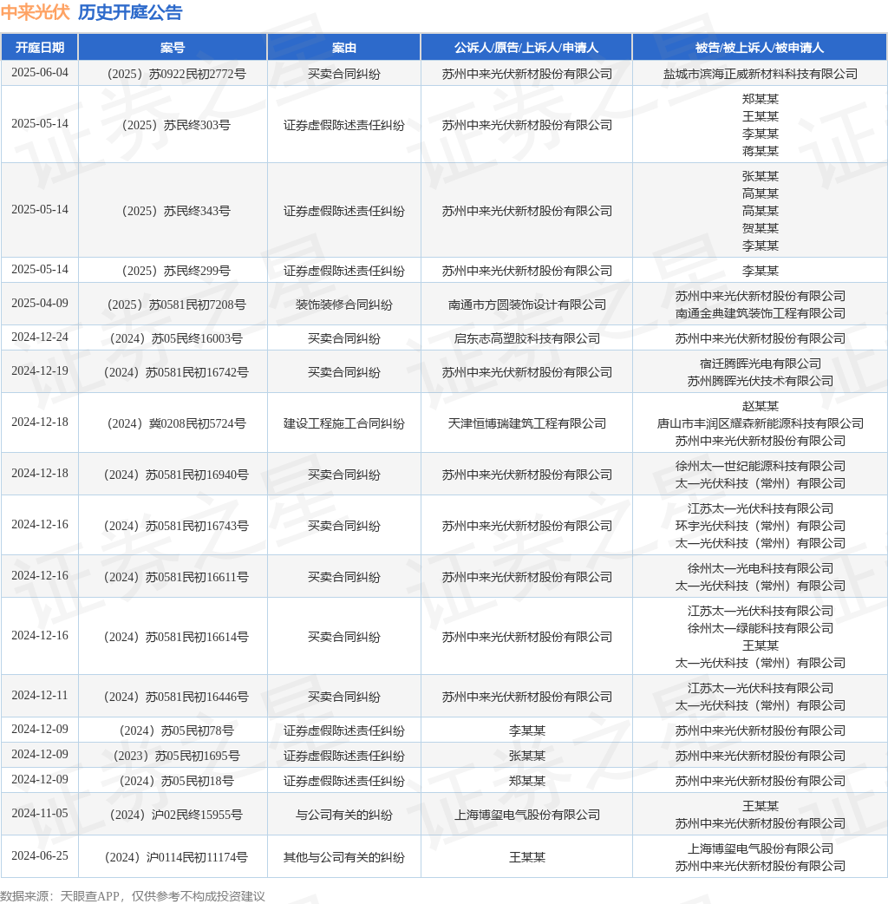
Task: Select case number (2024)冀0208民初5724号
Action: pyautogui.click(x=173, y=423)
